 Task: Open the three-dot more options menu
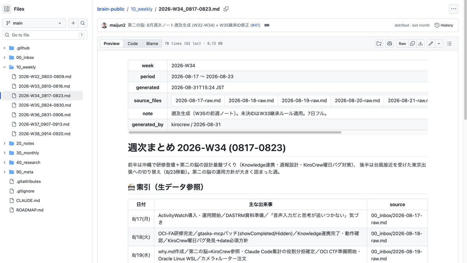[x=453, y=9]
